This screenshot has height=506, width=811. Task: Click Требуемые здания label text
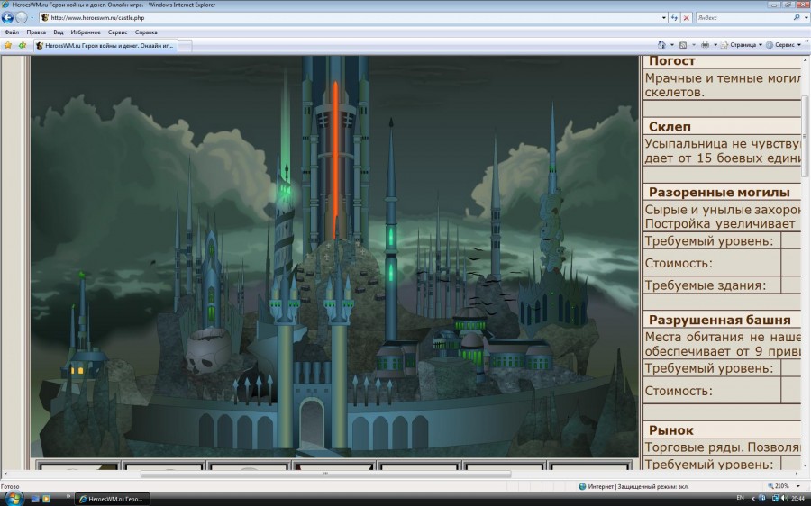click(706, 285)
